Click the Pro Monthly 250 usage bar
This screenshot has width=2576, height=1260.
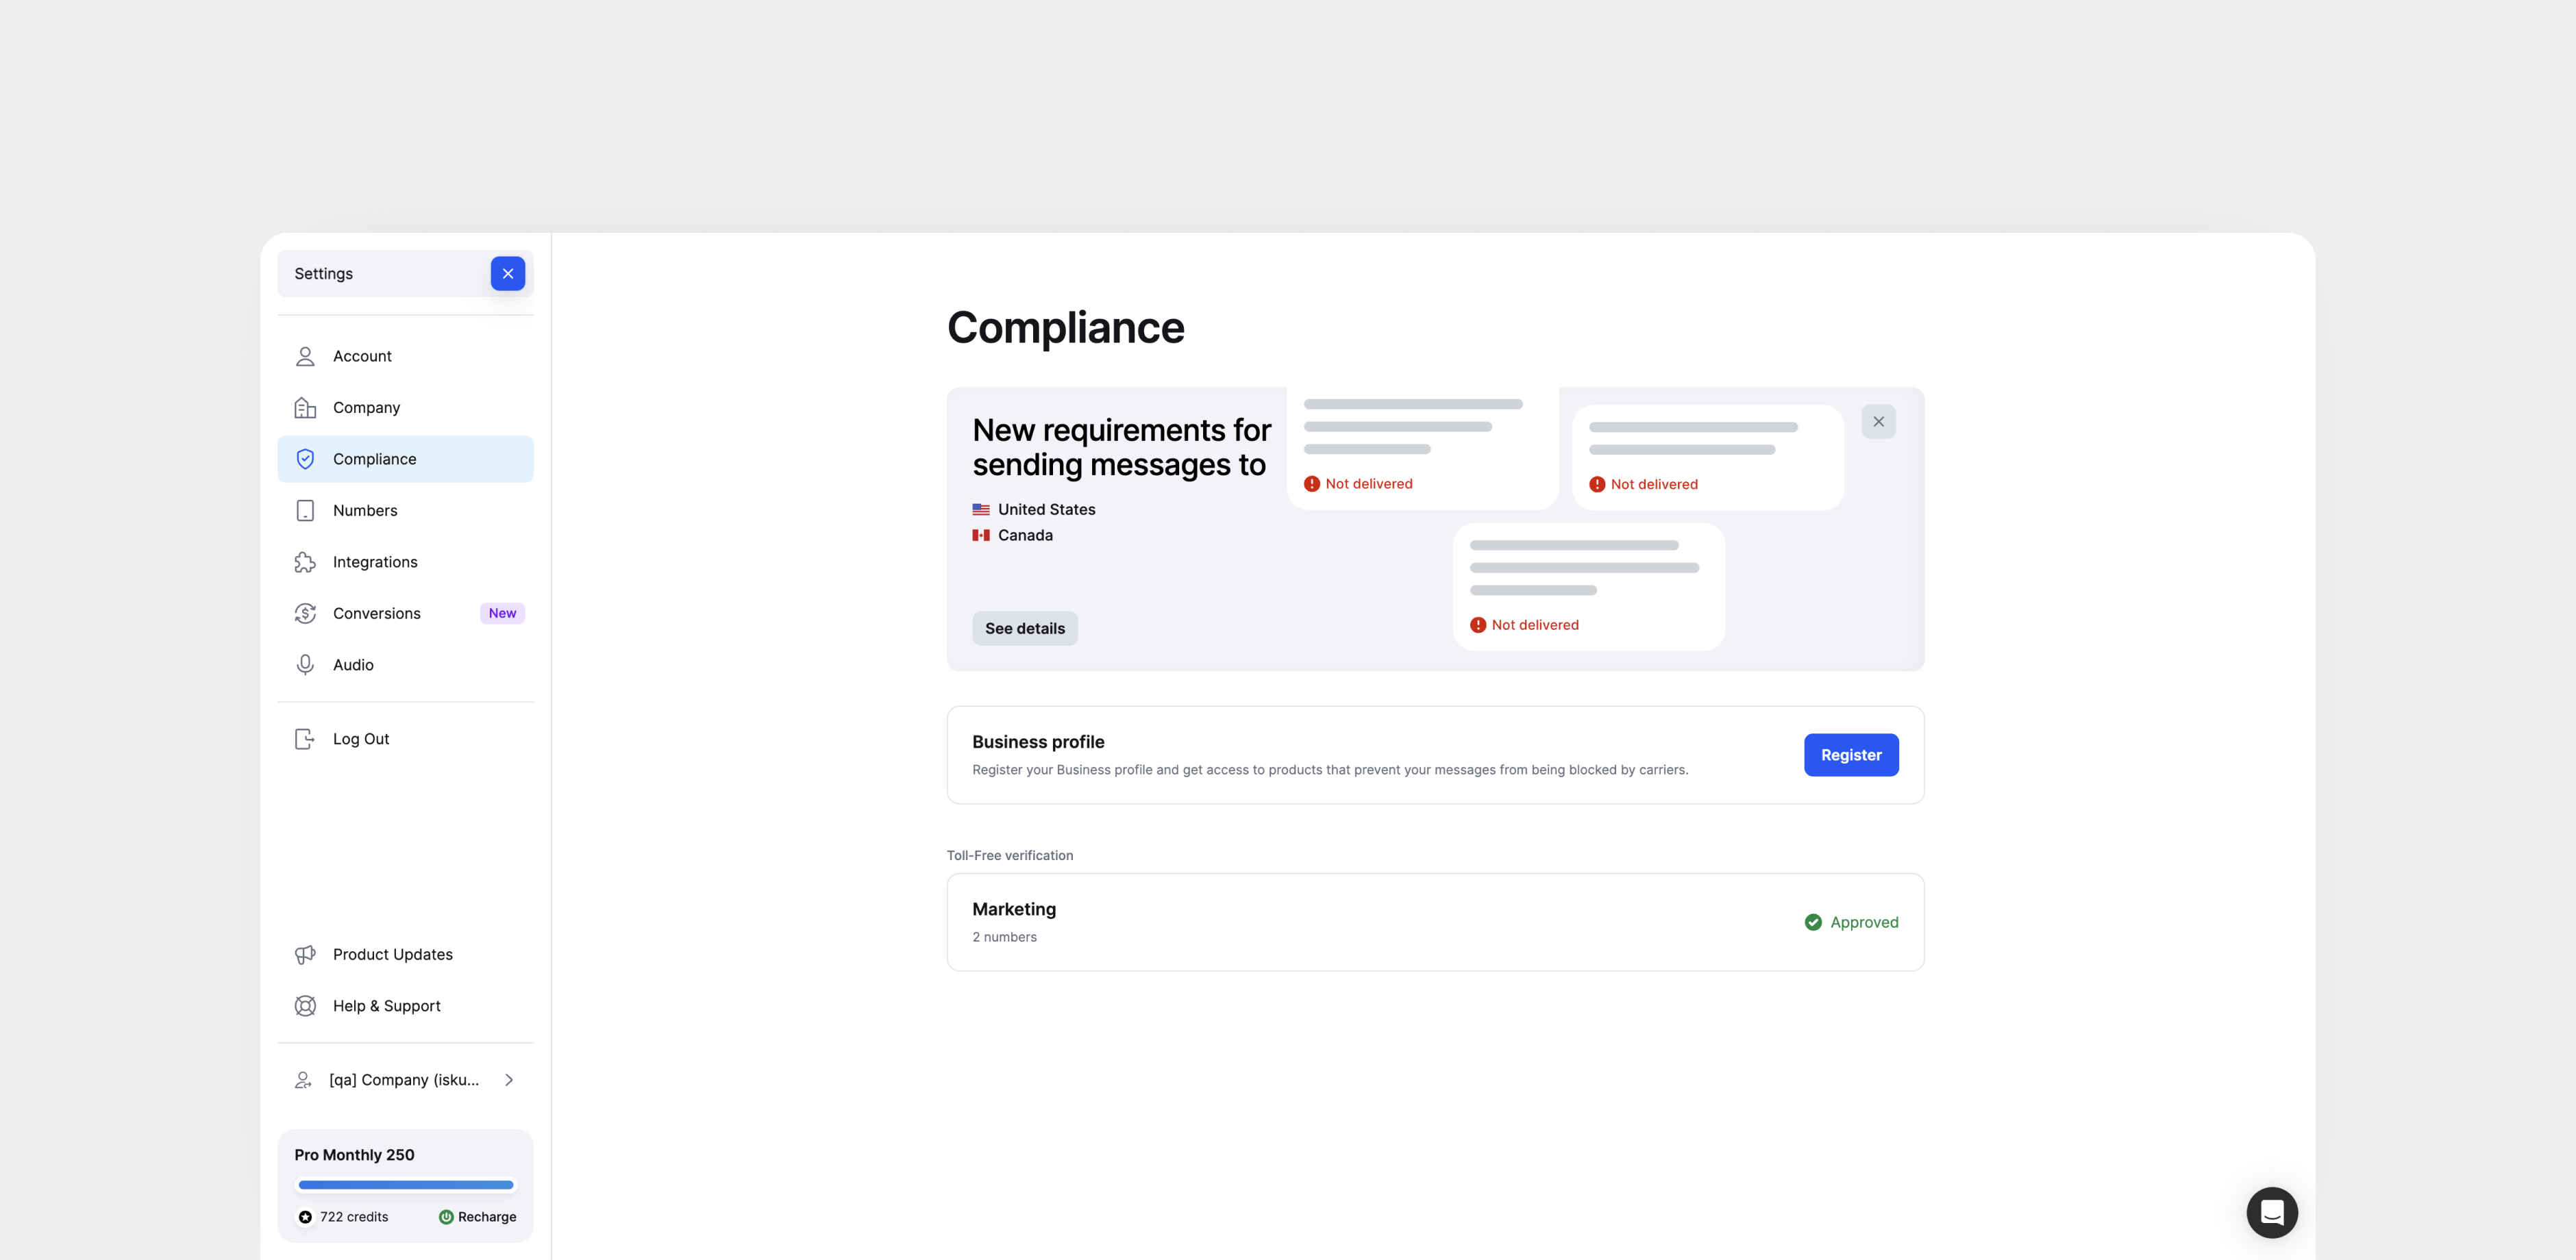405,1186
